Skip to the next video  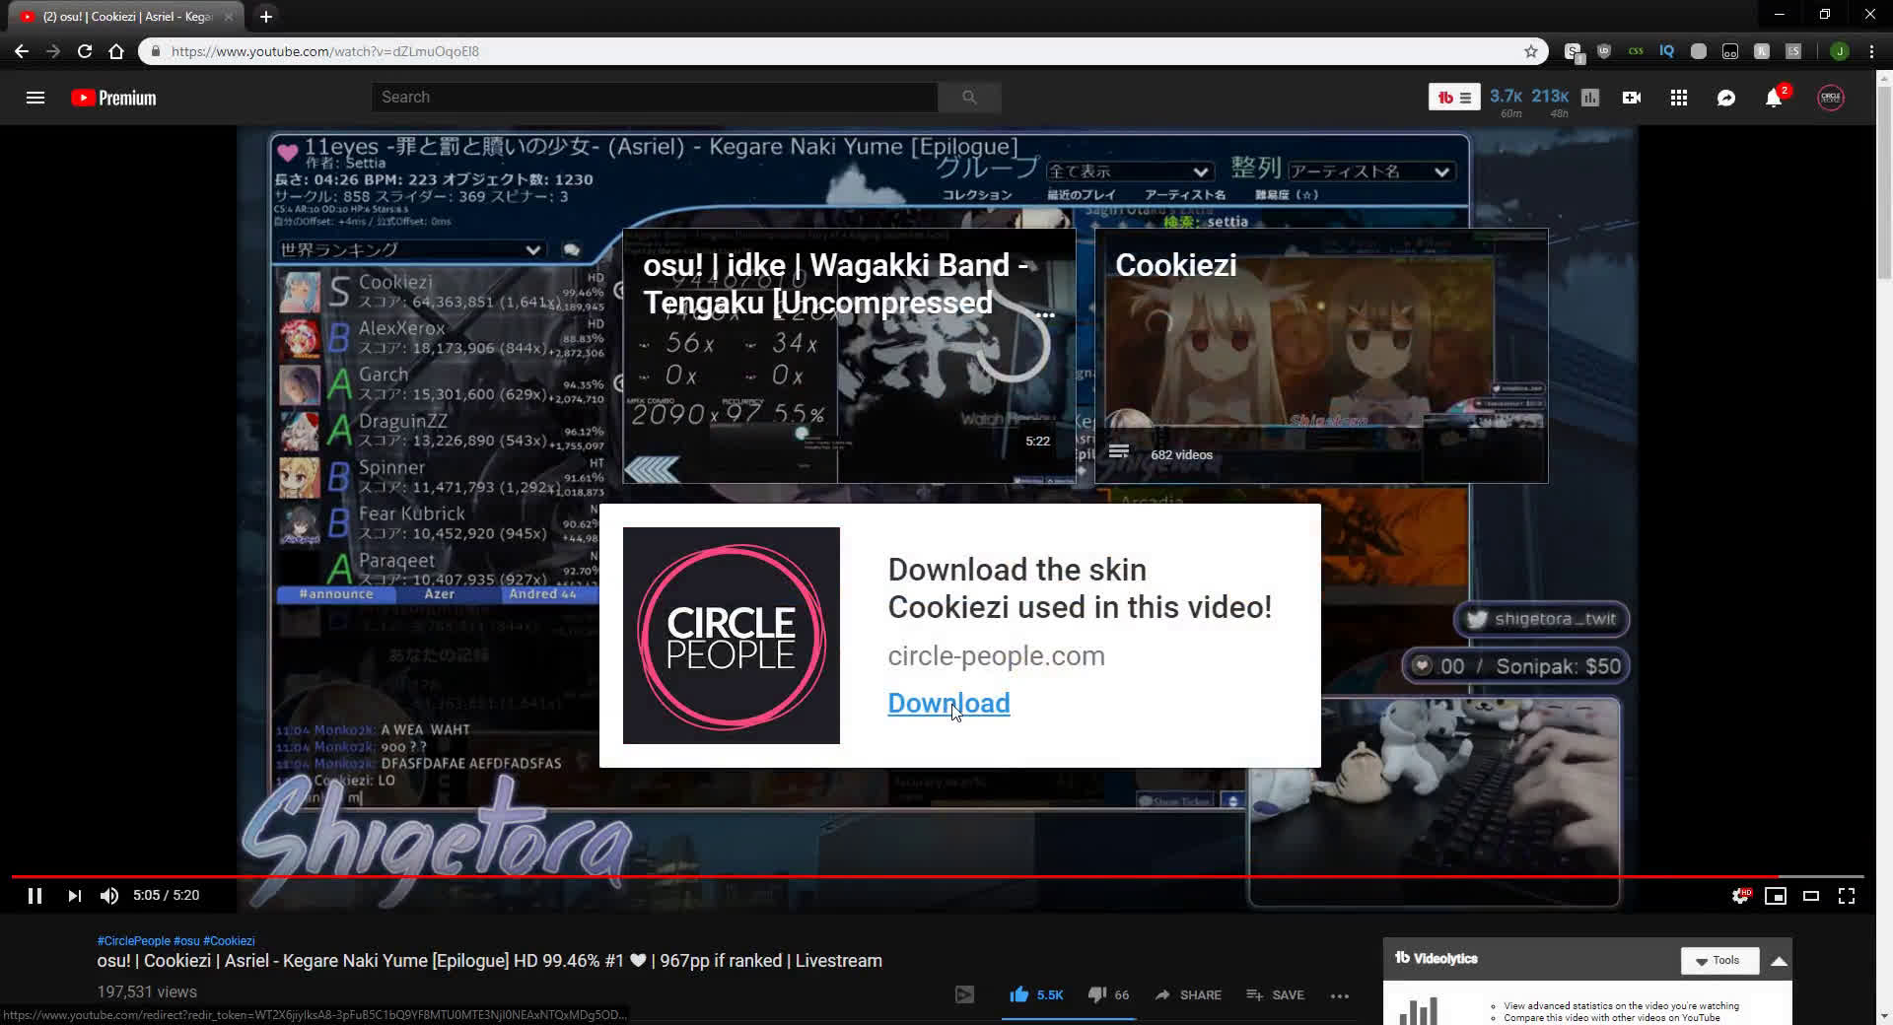(x=74, y=896)
